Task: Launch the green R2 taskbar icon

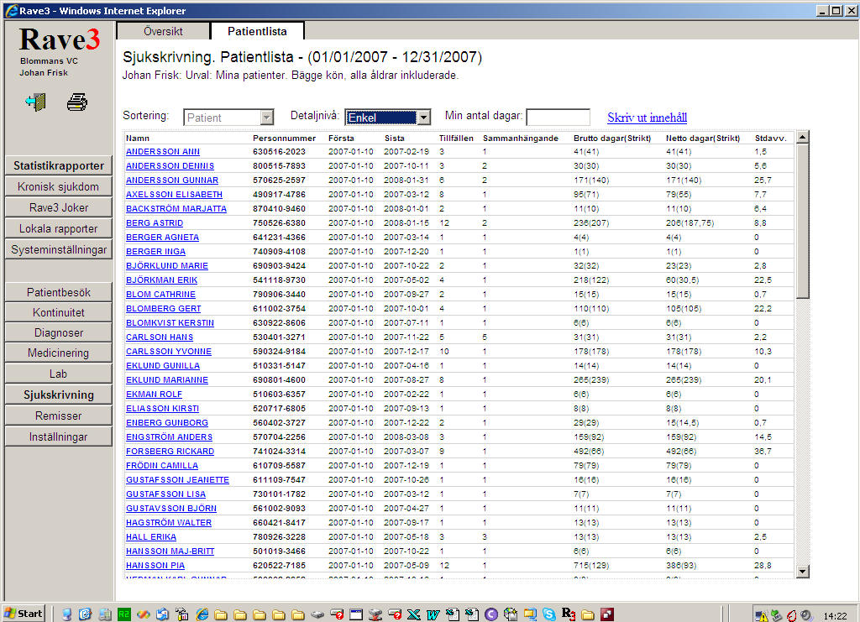Action: coord(124,614)
